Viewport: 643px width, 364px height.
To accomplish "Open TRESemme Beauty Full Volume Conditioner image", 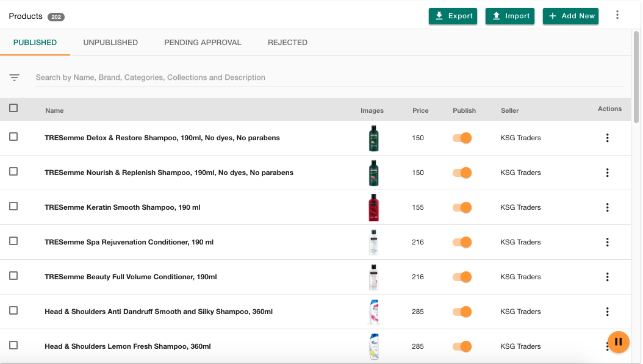I will (x=373, y=277).
